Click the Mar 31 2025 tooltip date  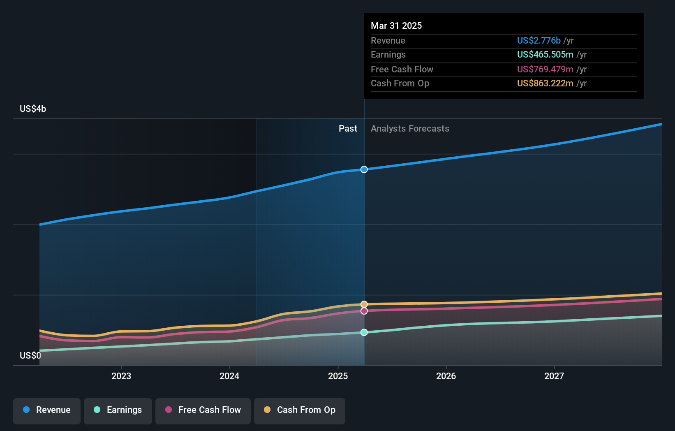click(x=396, y=25)
